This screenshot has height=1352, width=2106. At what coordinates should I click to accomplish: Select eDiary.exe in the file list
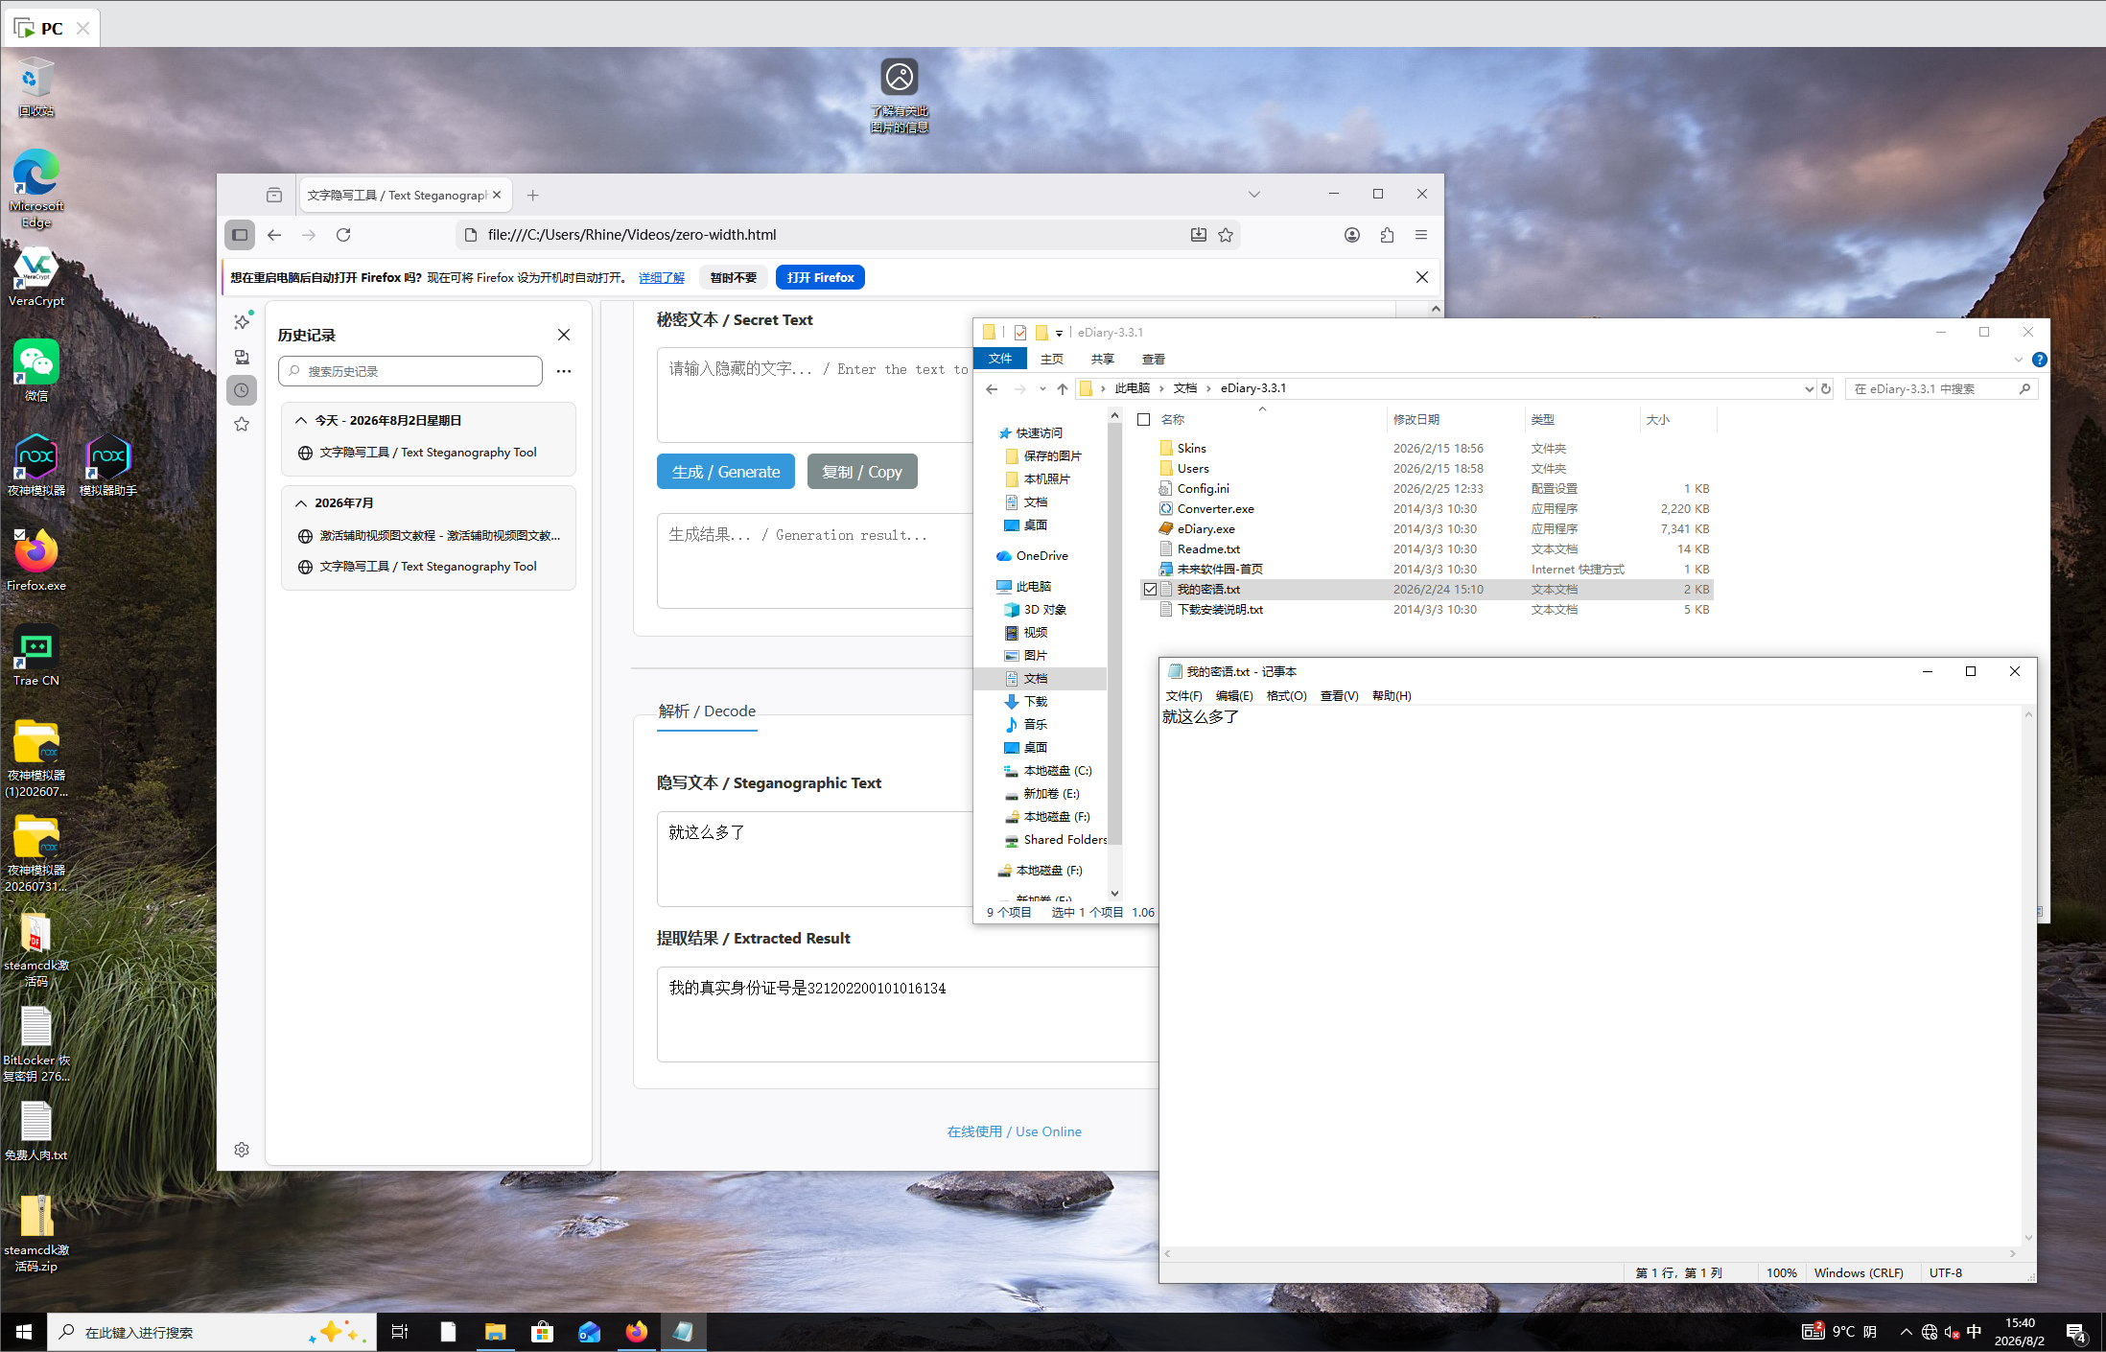[1205, 529]
